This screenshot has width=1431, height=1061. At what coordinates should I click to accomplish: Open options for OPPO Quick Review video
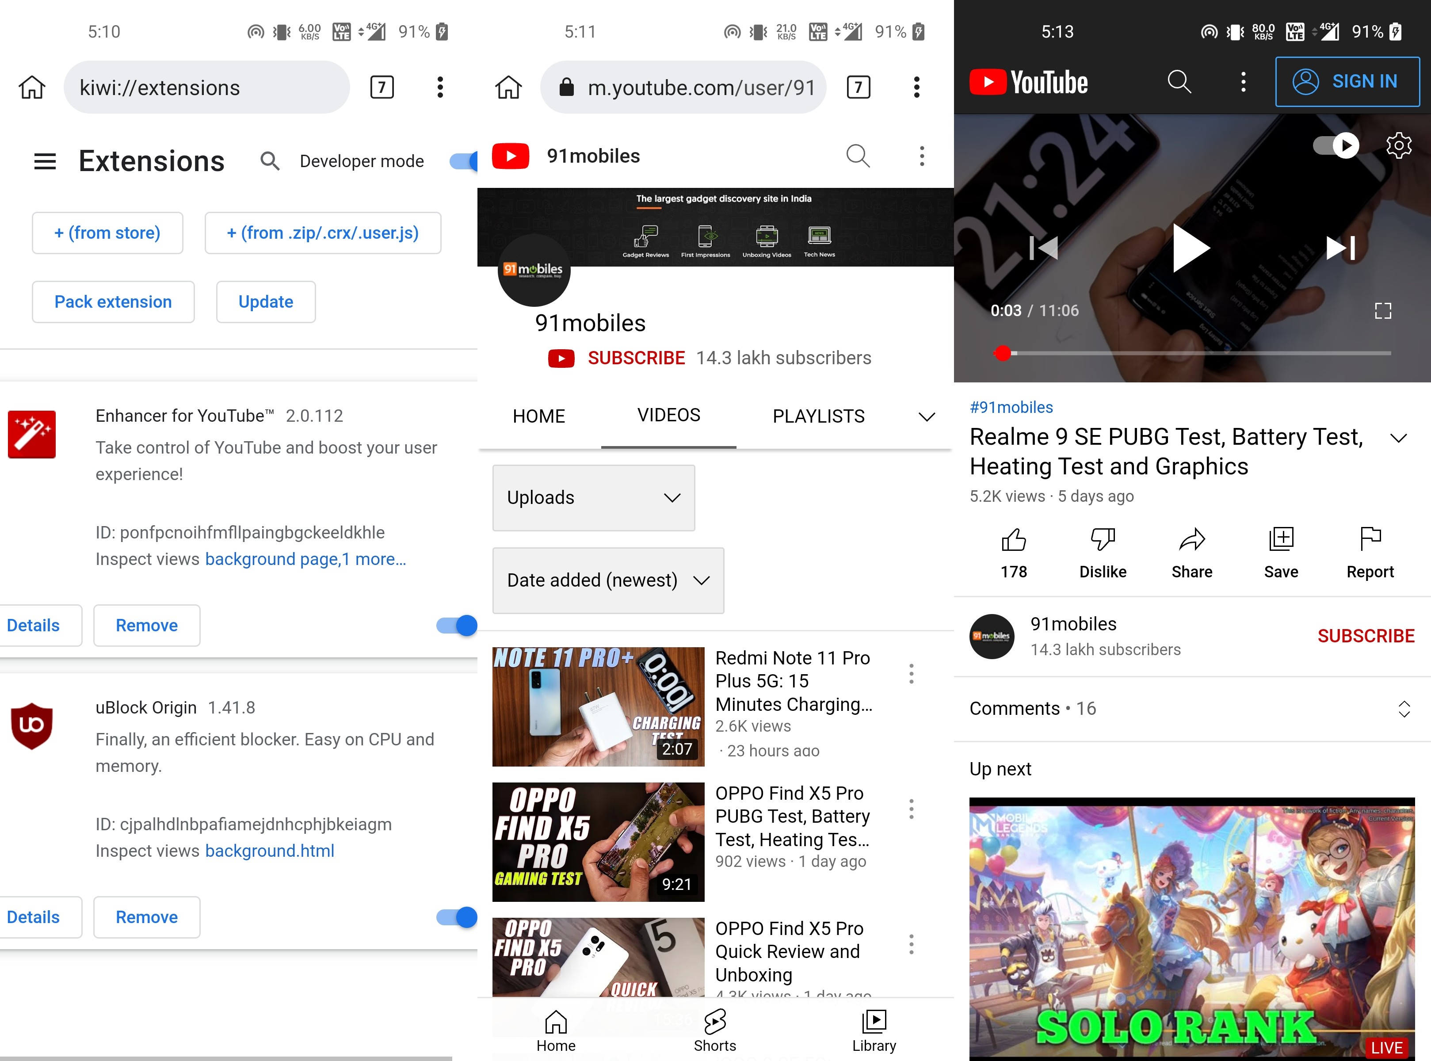pos(911,944)
